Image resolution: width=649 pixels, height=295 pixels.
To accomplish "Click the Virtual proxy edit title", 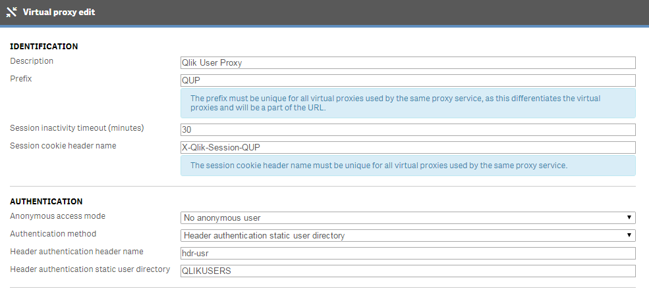I will point(59,12).
